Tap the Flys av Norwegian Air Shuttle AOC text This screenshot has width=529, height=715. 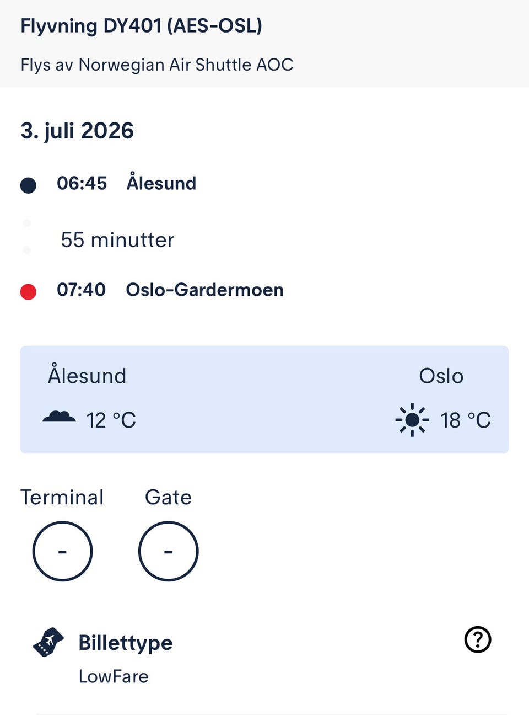(157, 65)
